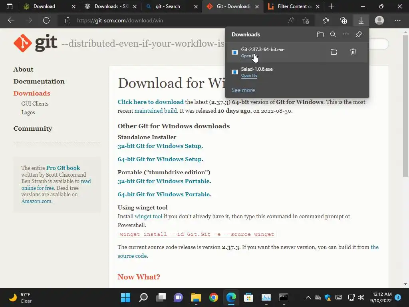Search downloads in the Downloads panel

pos(333,34)
